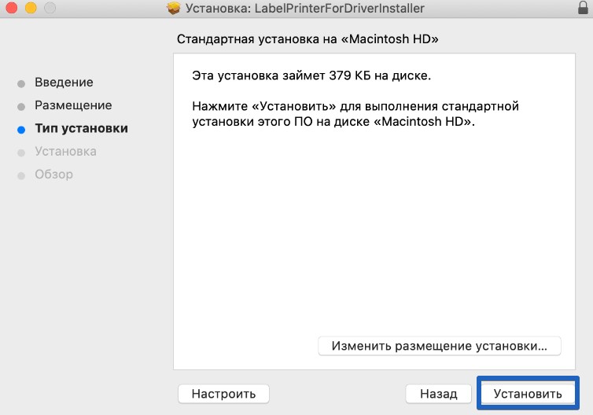Select the dimmed Установка step label in sidebar
Image resolution: width=593 pixels, height=415 pixels.
tap(65, 151)
